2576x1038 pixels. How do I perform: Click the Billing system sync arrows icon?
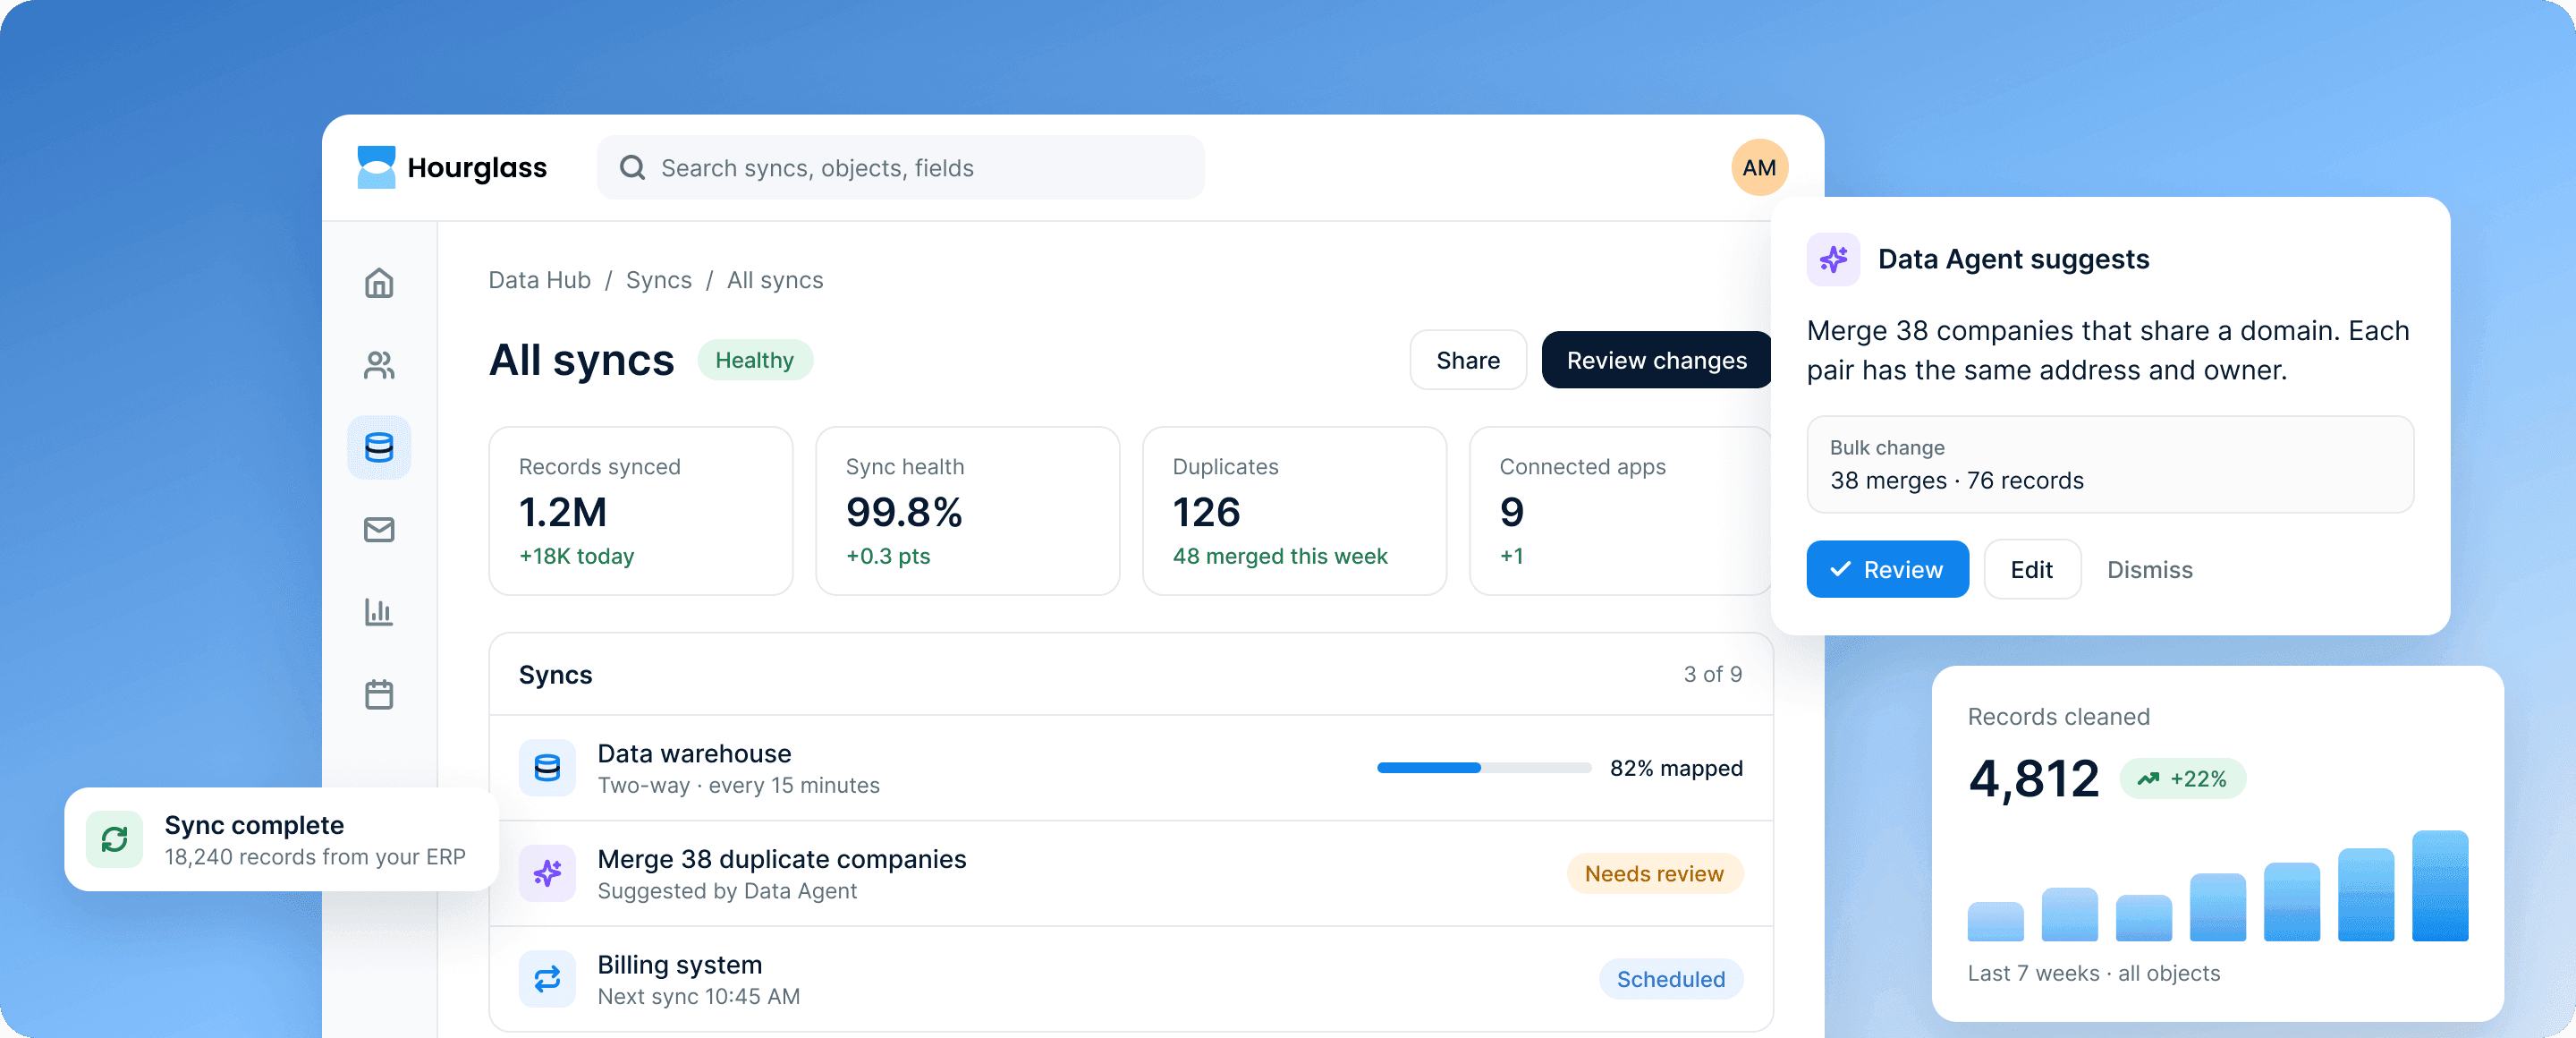(547, 979)
